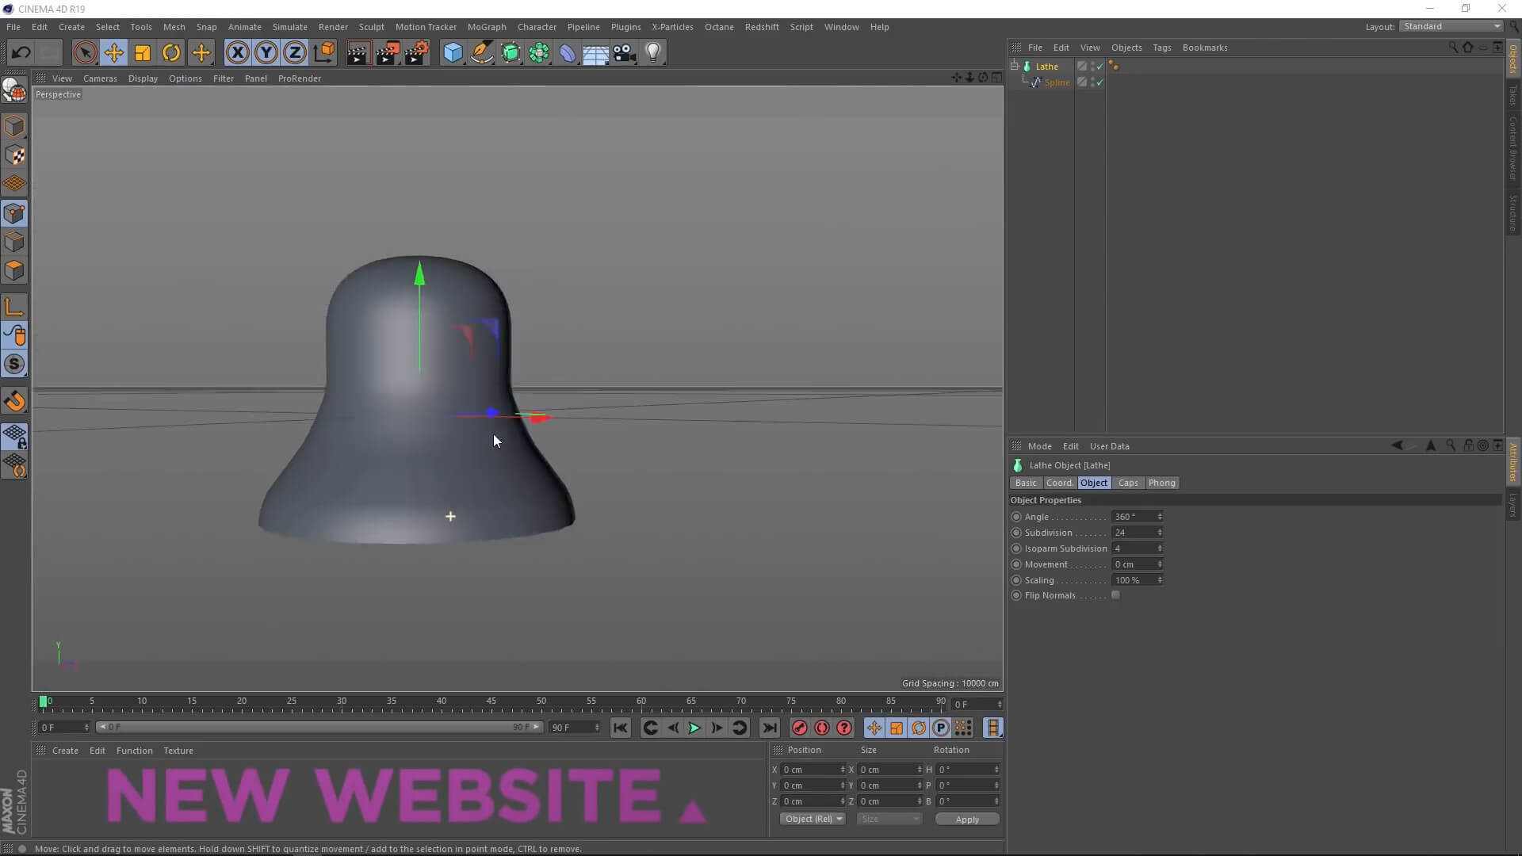
Task: Click the Render View clapperboard icon
Action: 358,52
